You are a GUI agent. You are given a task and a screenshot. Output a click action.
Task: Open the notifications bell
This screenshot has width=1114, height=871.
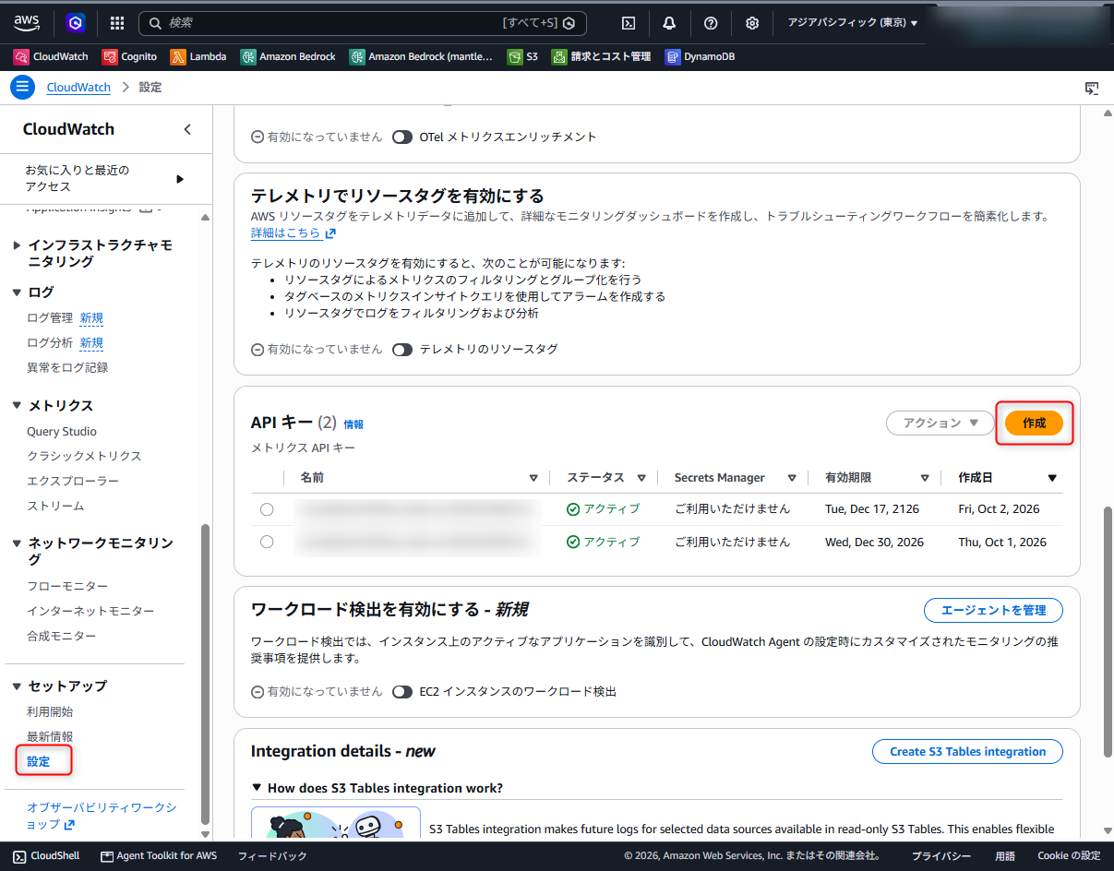[669, 23]
